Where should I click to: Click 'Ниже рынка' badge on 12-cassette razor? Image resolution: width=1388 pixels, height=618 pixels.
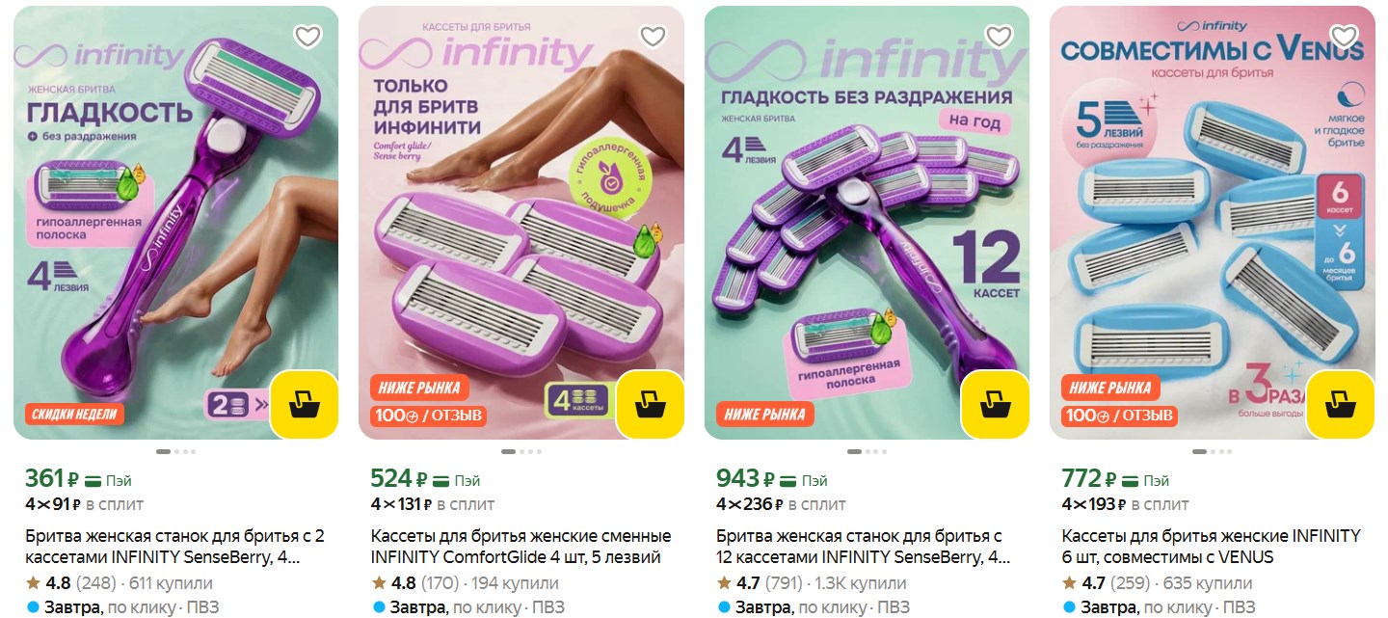click(x=764, y=415)
